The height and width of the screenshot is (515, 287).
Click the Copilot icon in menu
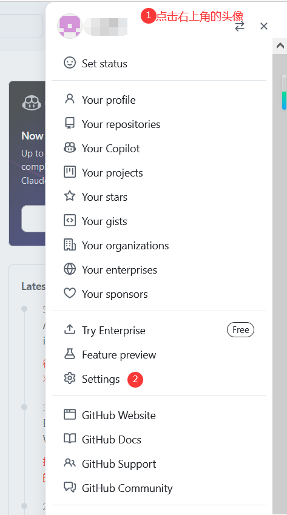click(70, 148)
